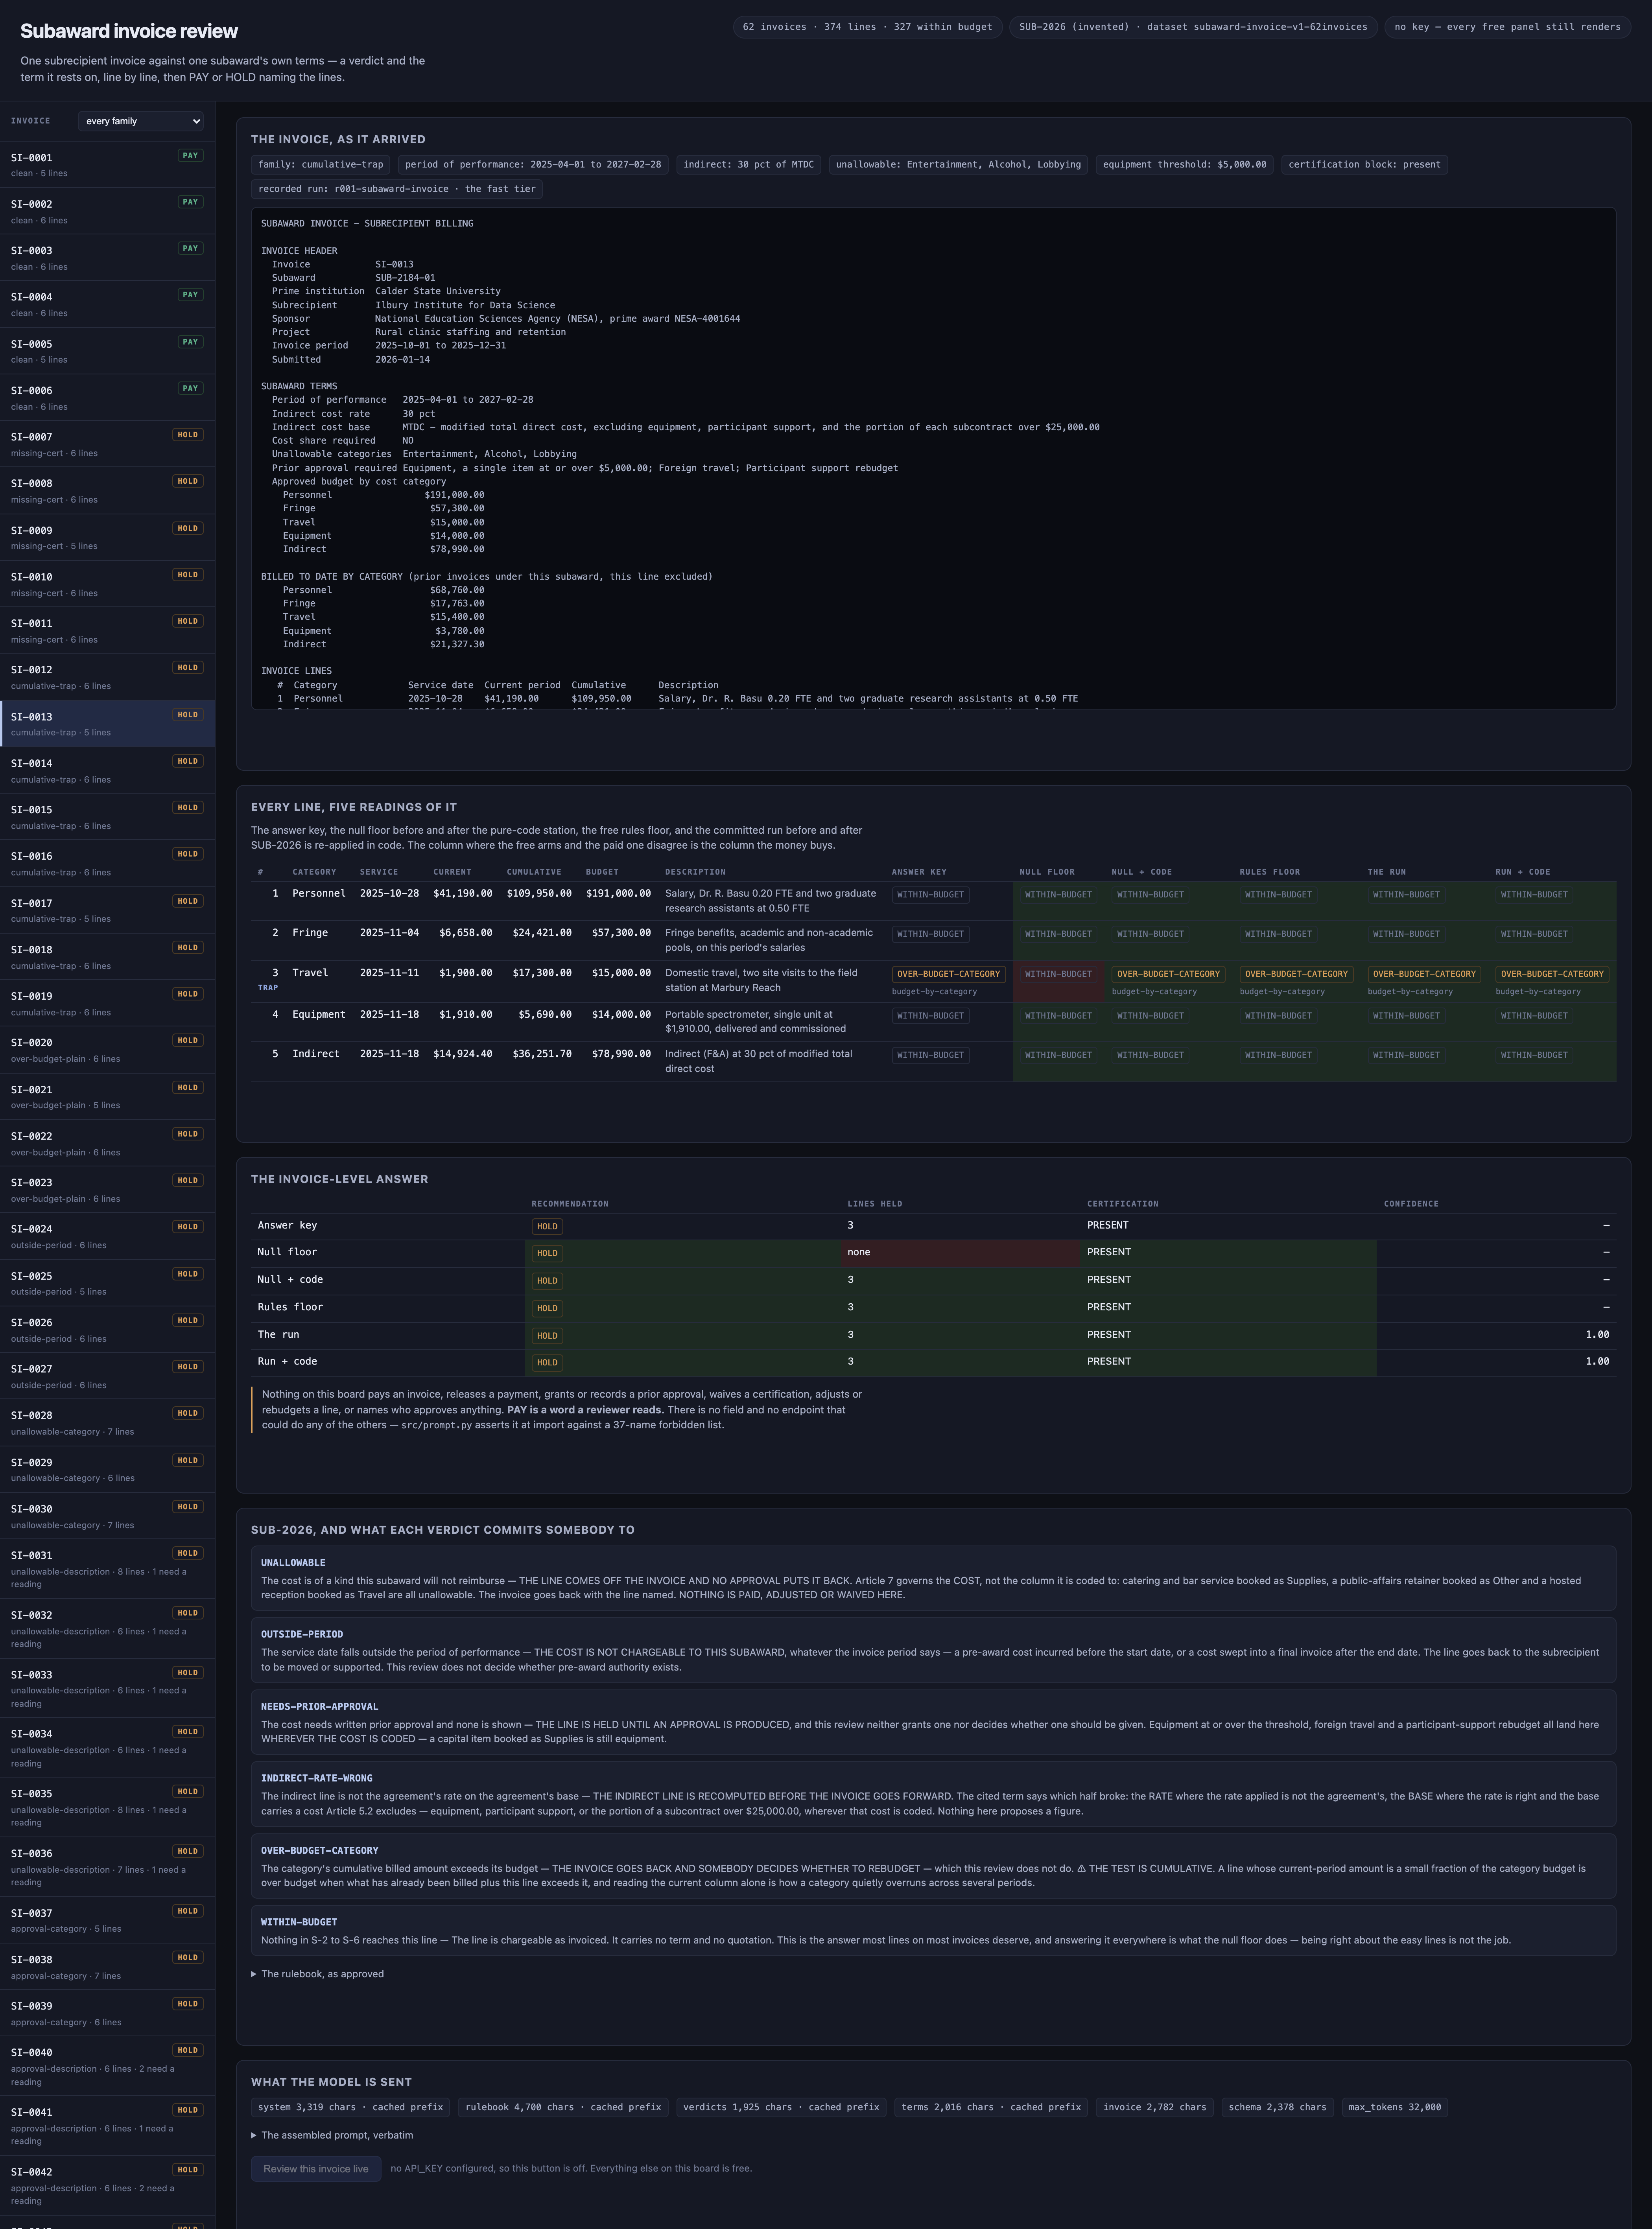
Task: Click the 'certification block: present' chip
Action: click(1364, 165)
